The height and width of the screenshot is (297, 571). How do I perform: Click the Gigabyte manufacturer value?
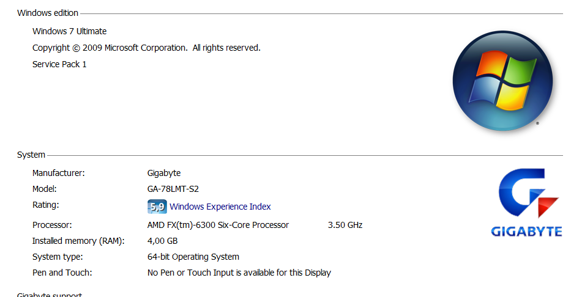tap(164, 173)
